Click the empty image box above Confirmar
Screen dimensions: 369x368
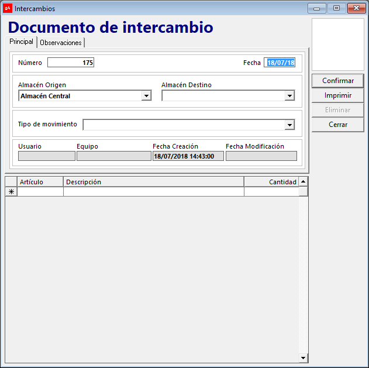click(337, 44)
